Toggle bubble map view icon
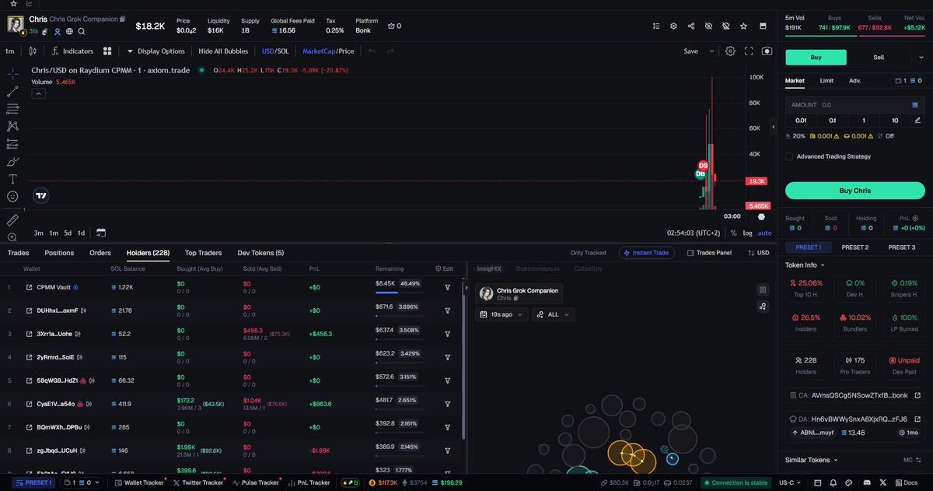The width and height of the screenshot is (933, 491). point(763,307)
